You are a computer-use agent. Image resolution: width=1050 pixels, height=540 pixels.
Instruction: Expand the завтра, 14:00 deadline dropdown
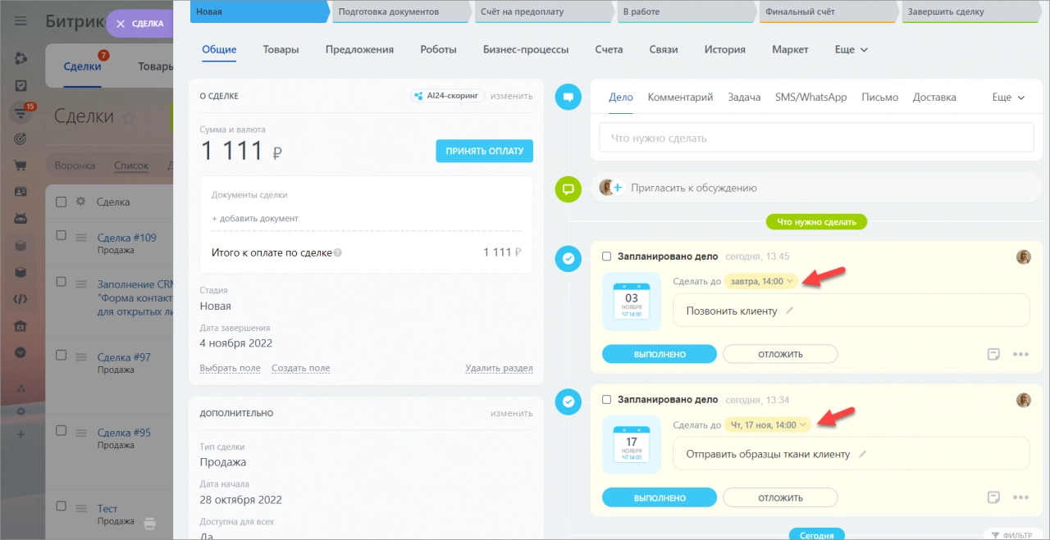(x=761, y=281)
